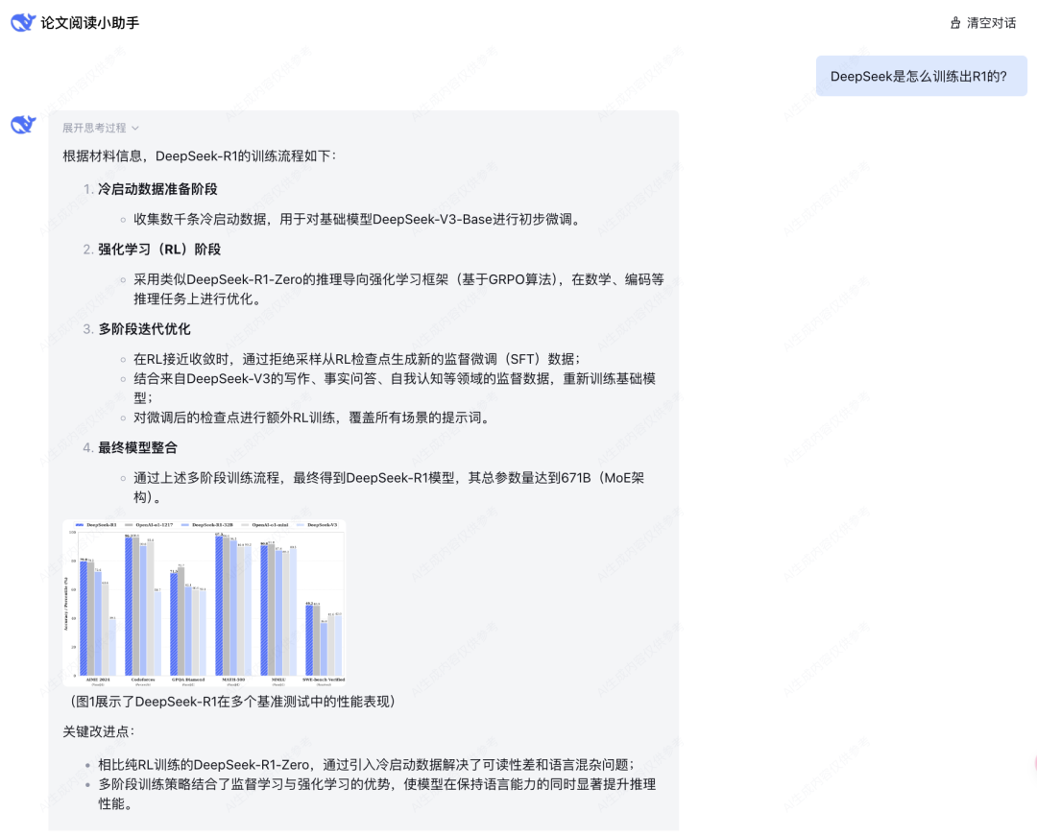Viewport: 1037px width, 836px height.
Task: Click the heading 冷启动数据准备阶段
Action: [157, 188]
